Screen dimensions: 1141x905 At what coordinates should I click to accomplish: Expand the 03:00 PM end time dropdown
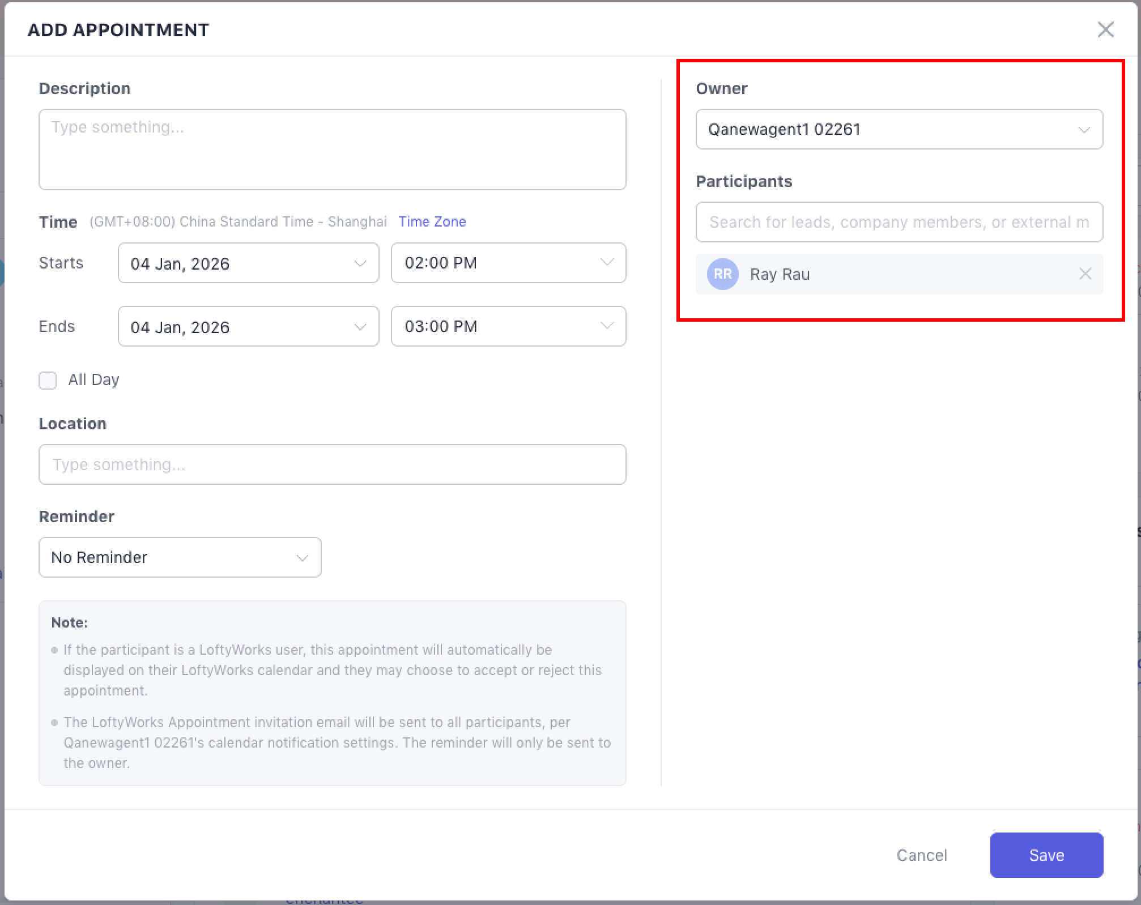click(508, 327)
